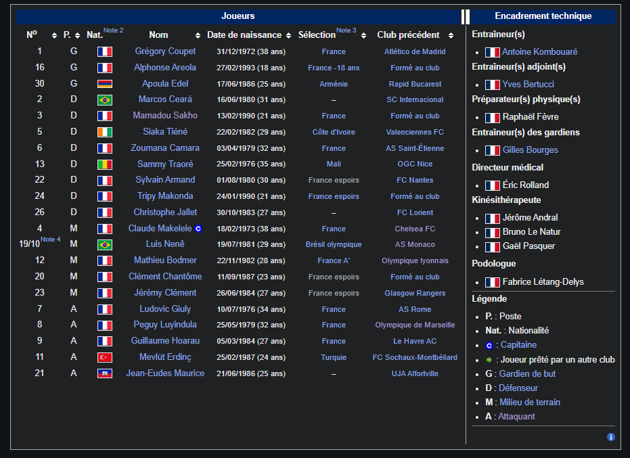Open UJA Alfortville club link
This screenshot has width=630, height=458.
(415, 373)
